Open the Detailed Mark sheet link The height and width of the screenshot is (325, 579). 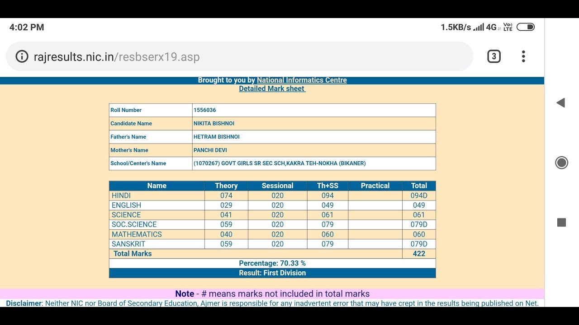tap(272, 88)
